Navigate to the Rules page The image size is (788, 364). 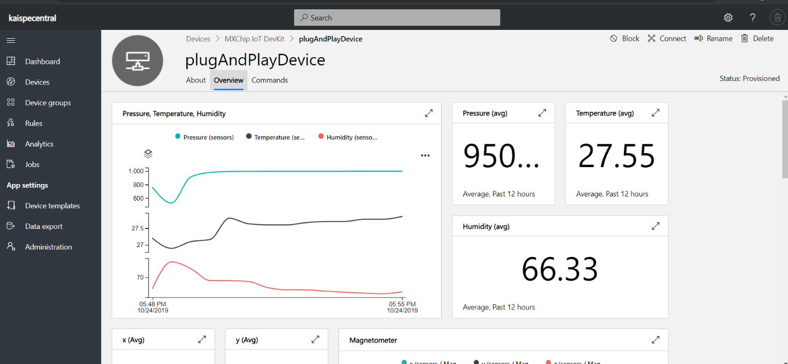[x=33, y=123]
